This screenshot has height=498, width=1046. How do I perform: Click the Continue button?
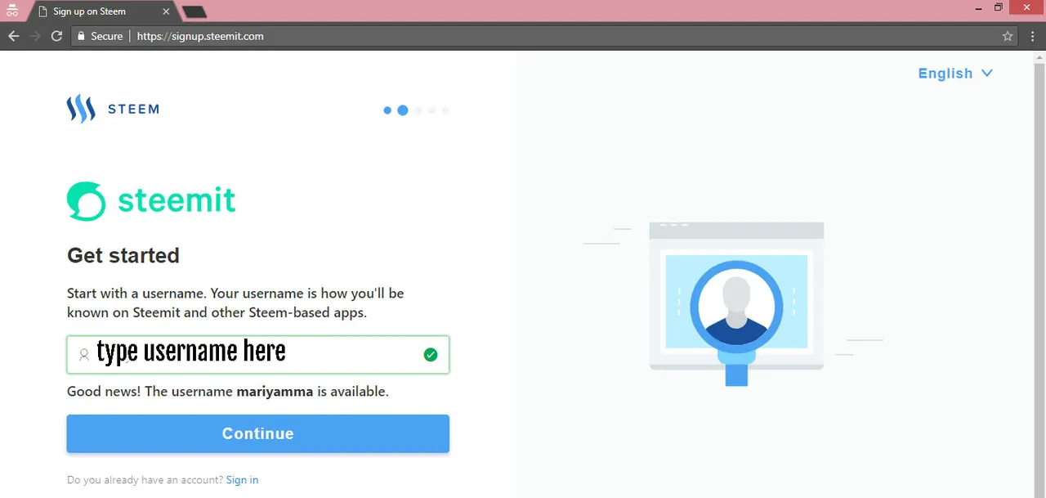tap(258, 433)
